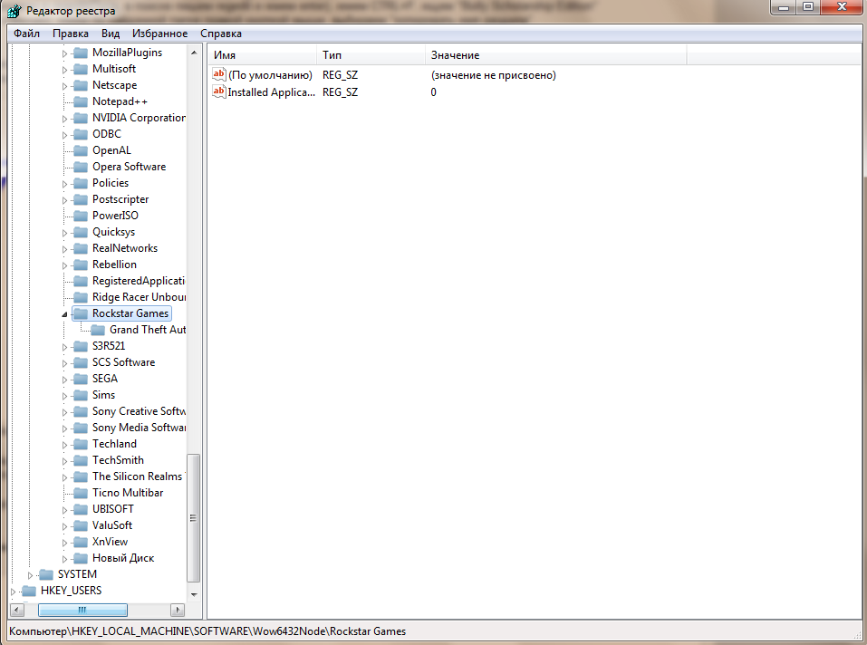The width and height of the screenshot is (867, 645).
Task: Select the Ridge Racer Unbounded key
Action: [x=139, y=297]
